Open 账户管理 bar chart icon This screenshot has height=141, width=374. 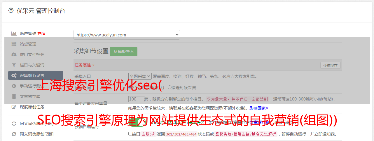tap(14, 34)
